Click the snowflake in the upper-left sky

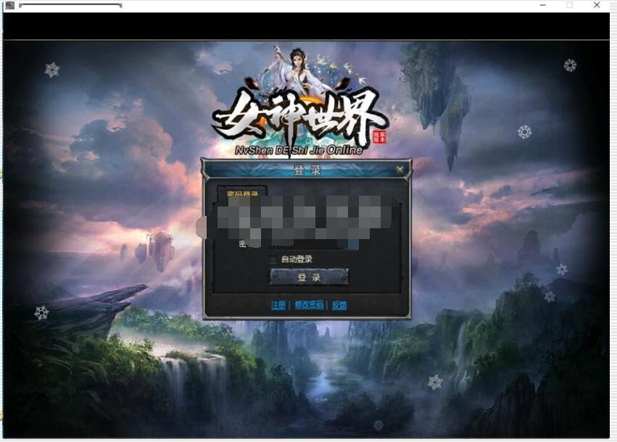tap(52, 70)
